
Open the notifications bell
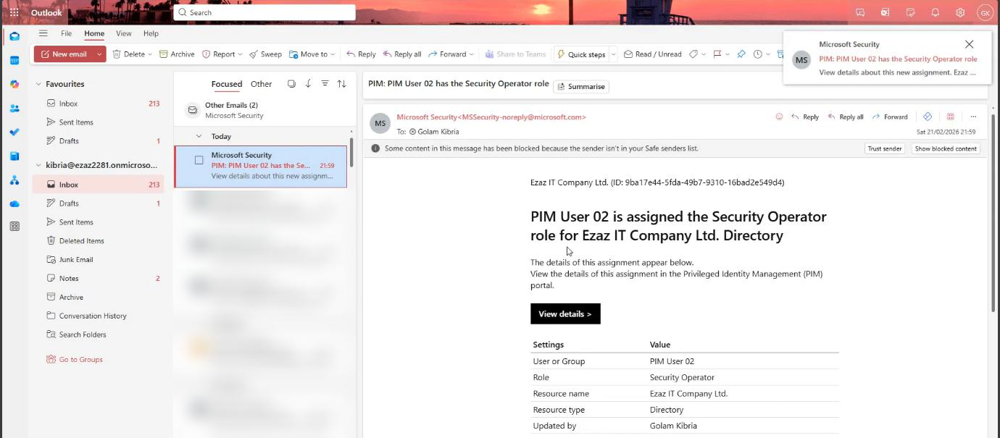tap(935, 12)
